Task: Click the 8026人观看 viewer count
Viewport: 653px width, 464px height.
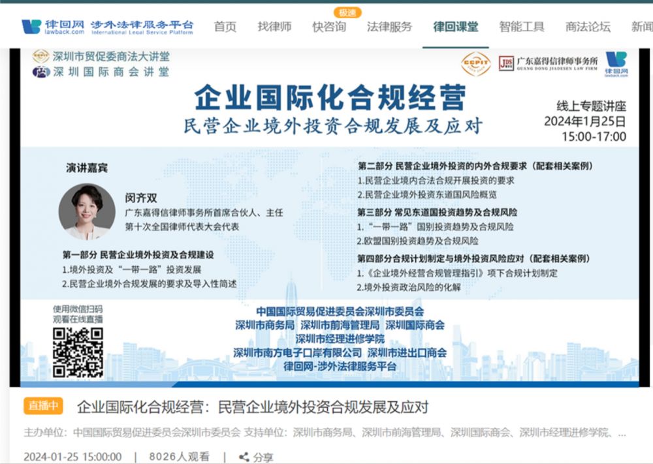Action: click(179, 457)
